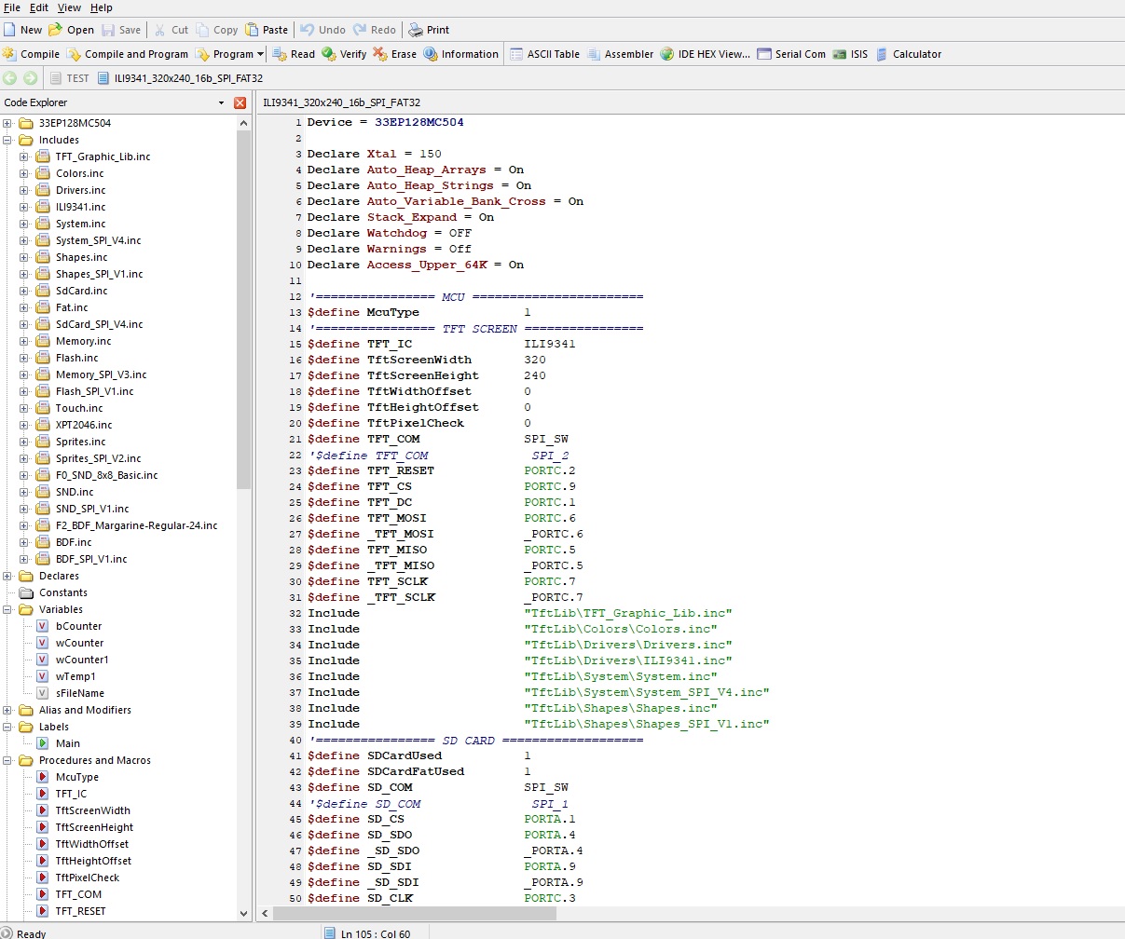This screenshot has width=1125, height=939.
Task: Launch the Calculator tool
Action: tap(908, 54)
